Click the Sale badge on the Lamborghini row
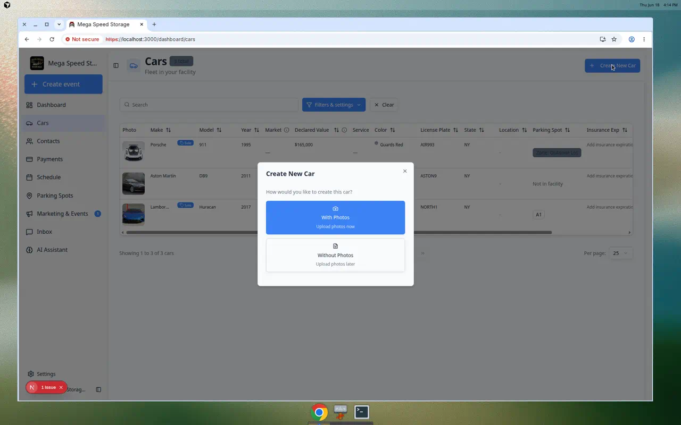 tap(185, 205)
